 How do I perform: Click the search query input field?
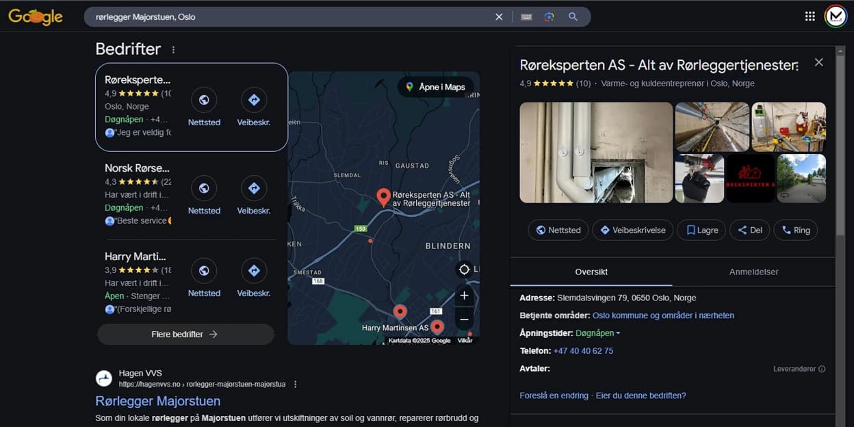coord(291,17)
